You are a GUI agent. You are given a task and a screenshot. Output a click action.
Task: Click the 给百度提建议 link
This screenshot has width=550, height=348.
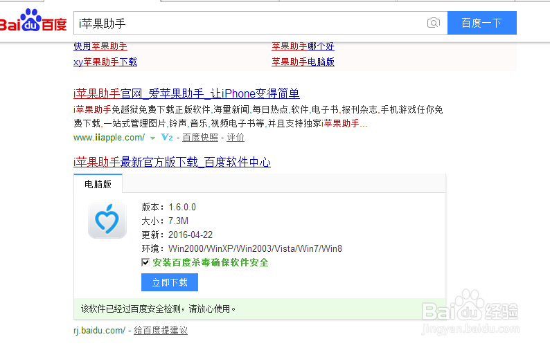tap(161, 330)
